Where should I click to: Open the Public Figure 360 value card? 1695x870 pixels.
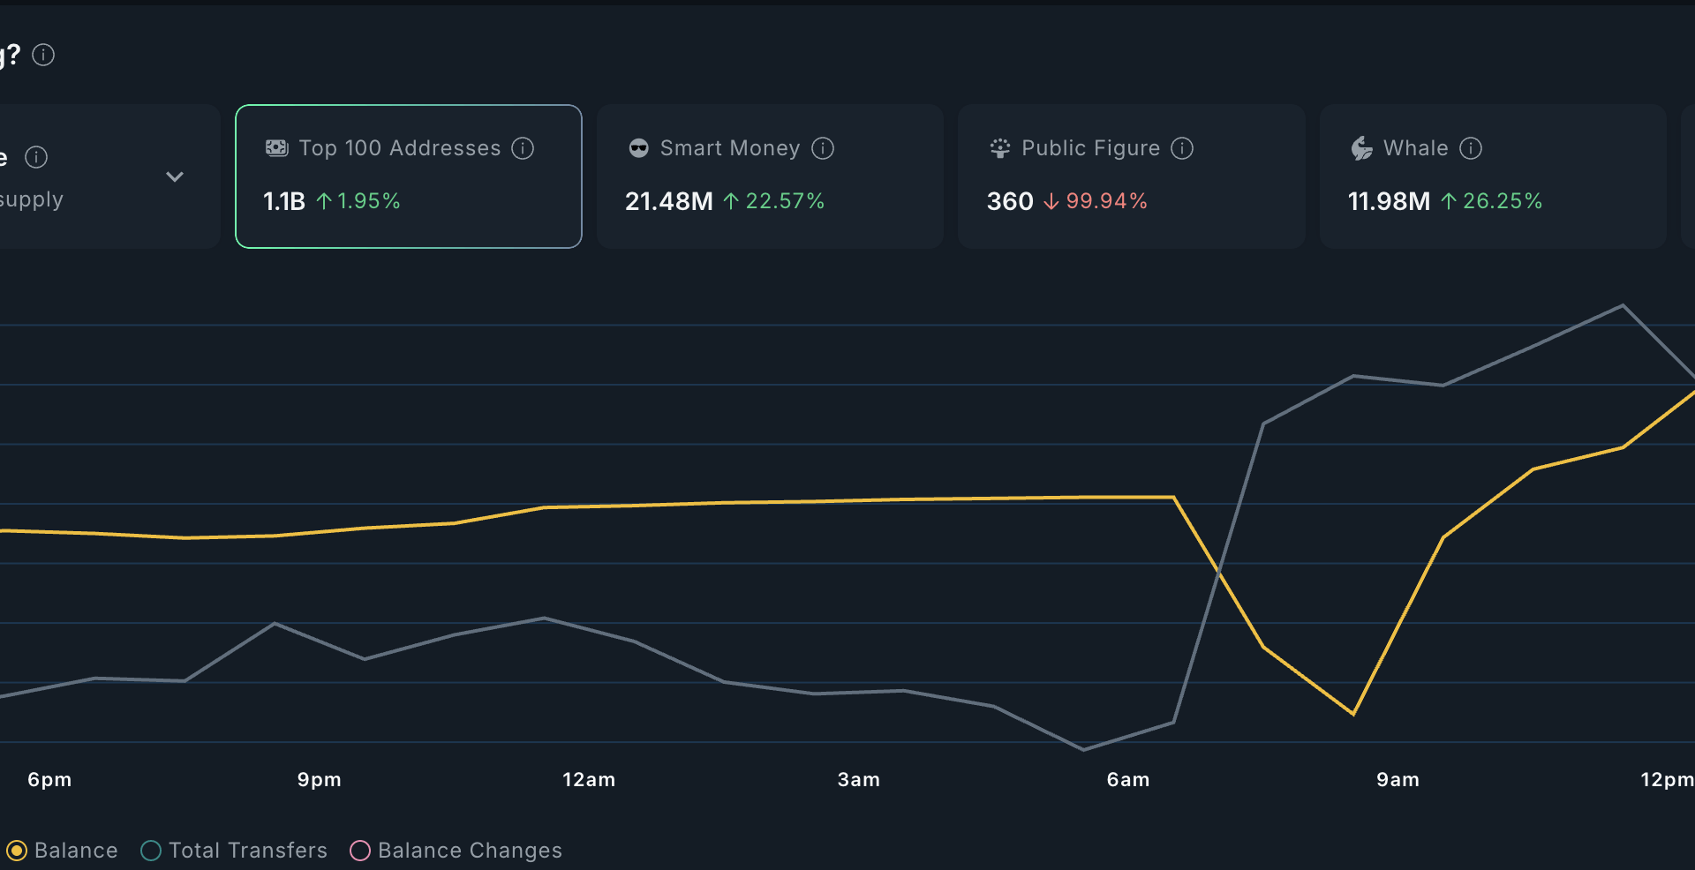point(1131,176)
